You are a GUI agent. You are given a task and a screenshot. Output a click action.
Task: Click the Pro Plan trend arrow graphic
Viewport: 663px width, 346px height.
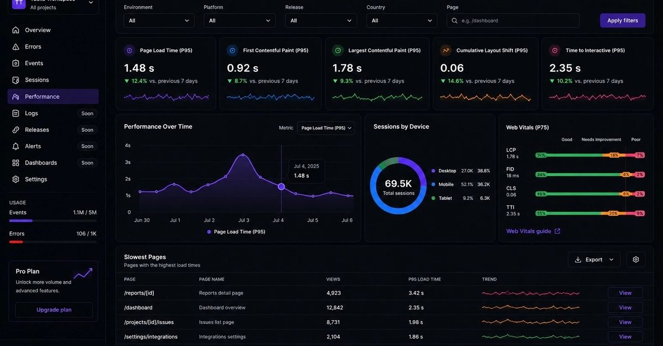coord(83,273)
